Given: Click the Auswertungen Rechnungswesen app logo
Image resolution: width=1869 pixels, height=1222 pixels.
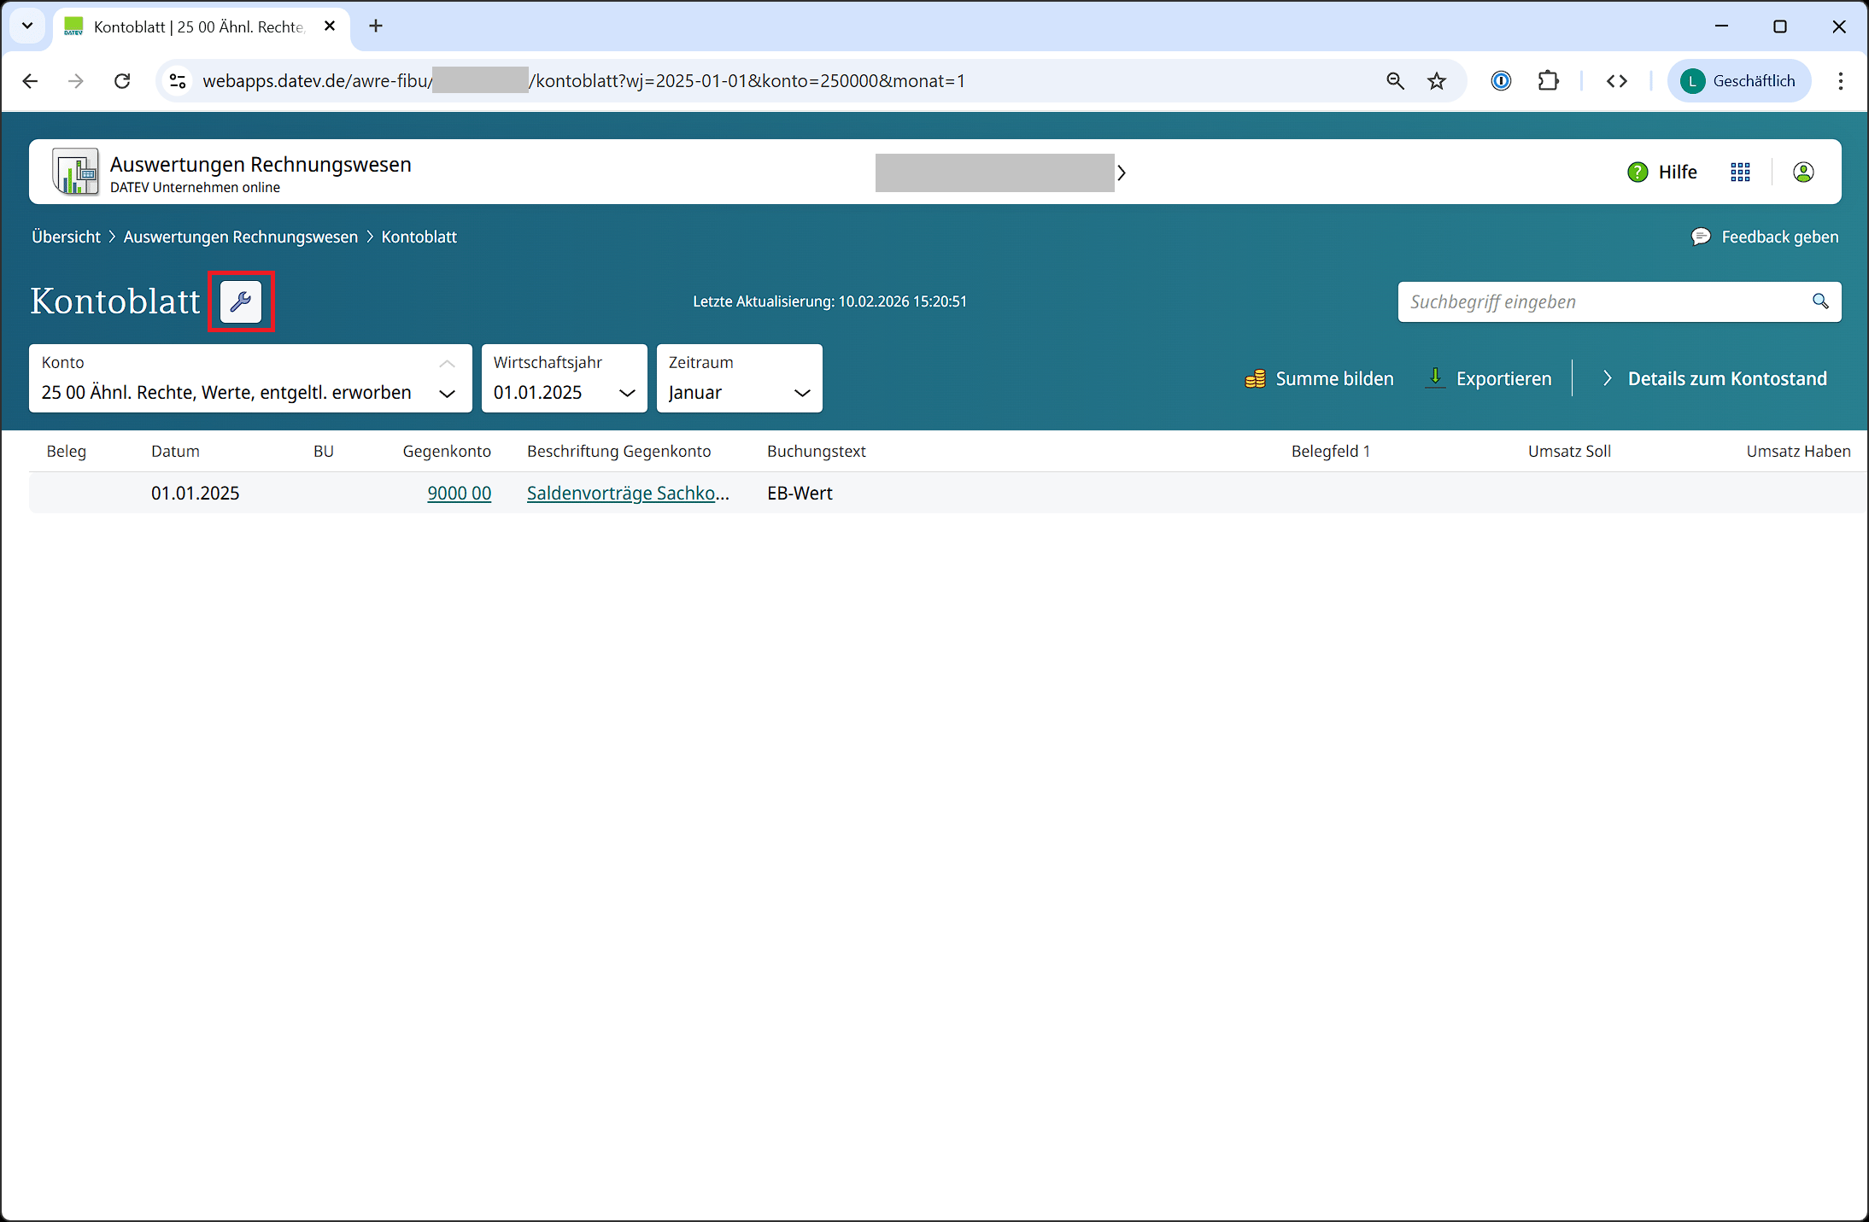Looking at the screenshot, I should 75,172.
